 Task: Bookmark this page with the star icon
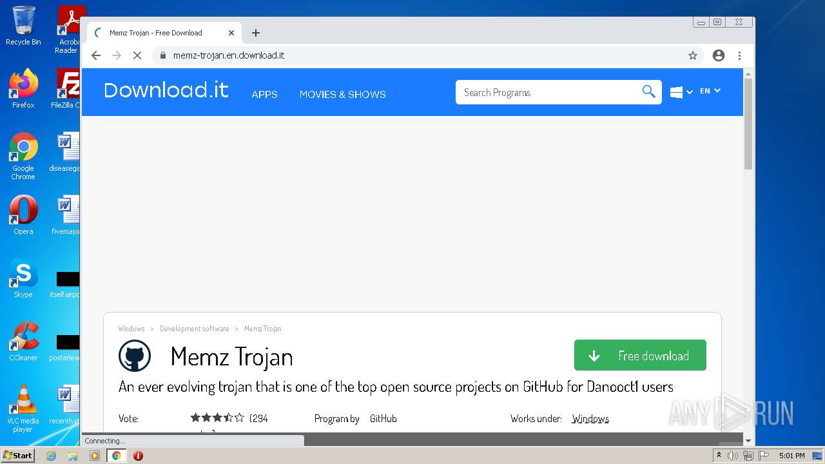pos(693,55)
